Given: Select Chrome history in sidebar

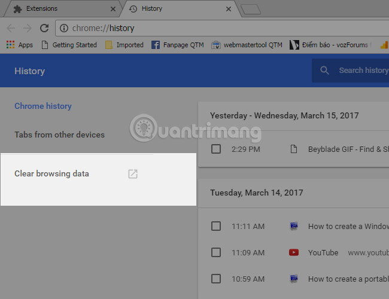Looking at the screenshot, I should 43,106.
